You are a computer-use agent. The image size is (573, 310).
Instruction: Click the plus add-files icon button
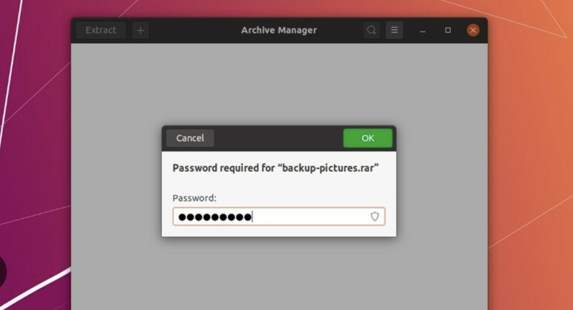pyautogui.click(x=140, y=31)
